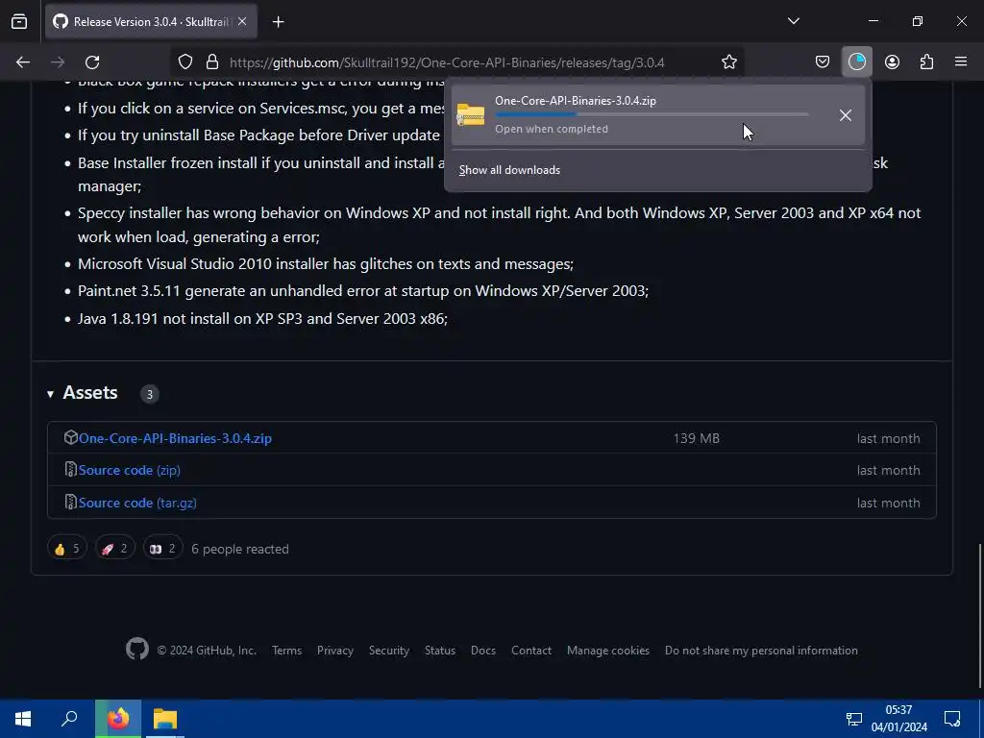Viewport: 984px width, 738px height.
Task: Close the Release Version 3.0.4 tab
Action: pyautogui.click(x=242, y=21)
